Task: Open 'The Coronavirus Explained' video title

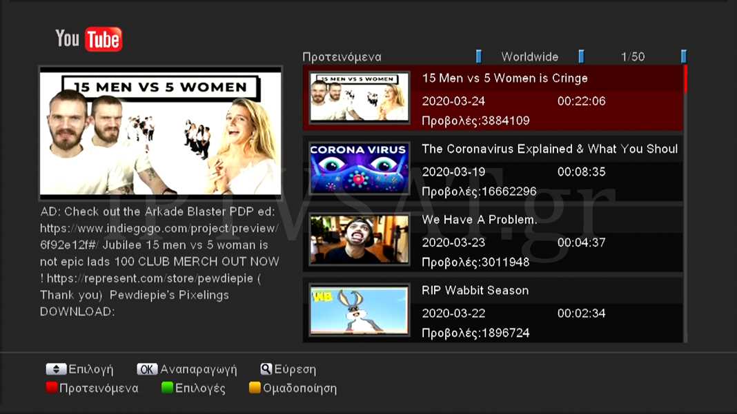Action: (x=549, y=149)
